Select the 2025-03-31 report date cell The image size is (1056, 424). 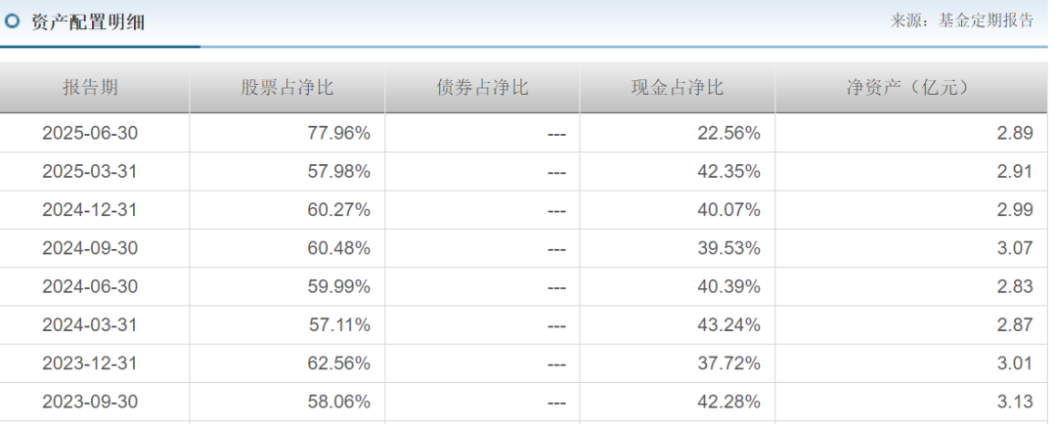point(90,172)
